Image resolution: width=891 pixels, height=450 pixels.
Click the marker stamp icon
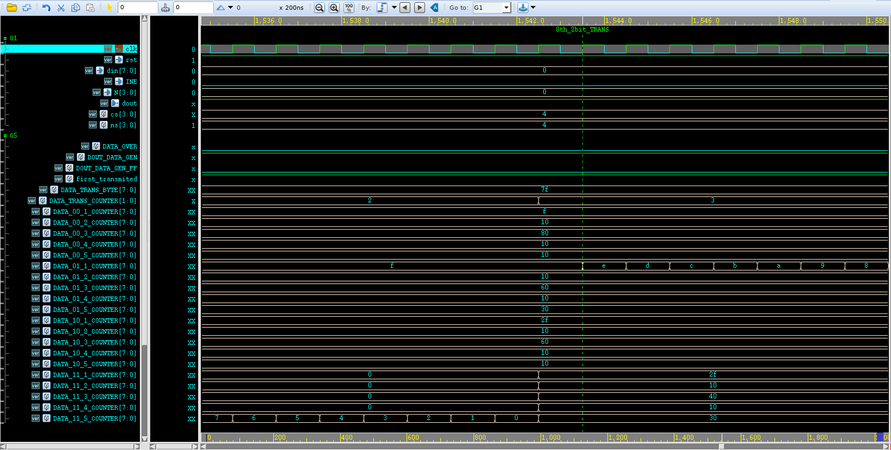point(165,8)
